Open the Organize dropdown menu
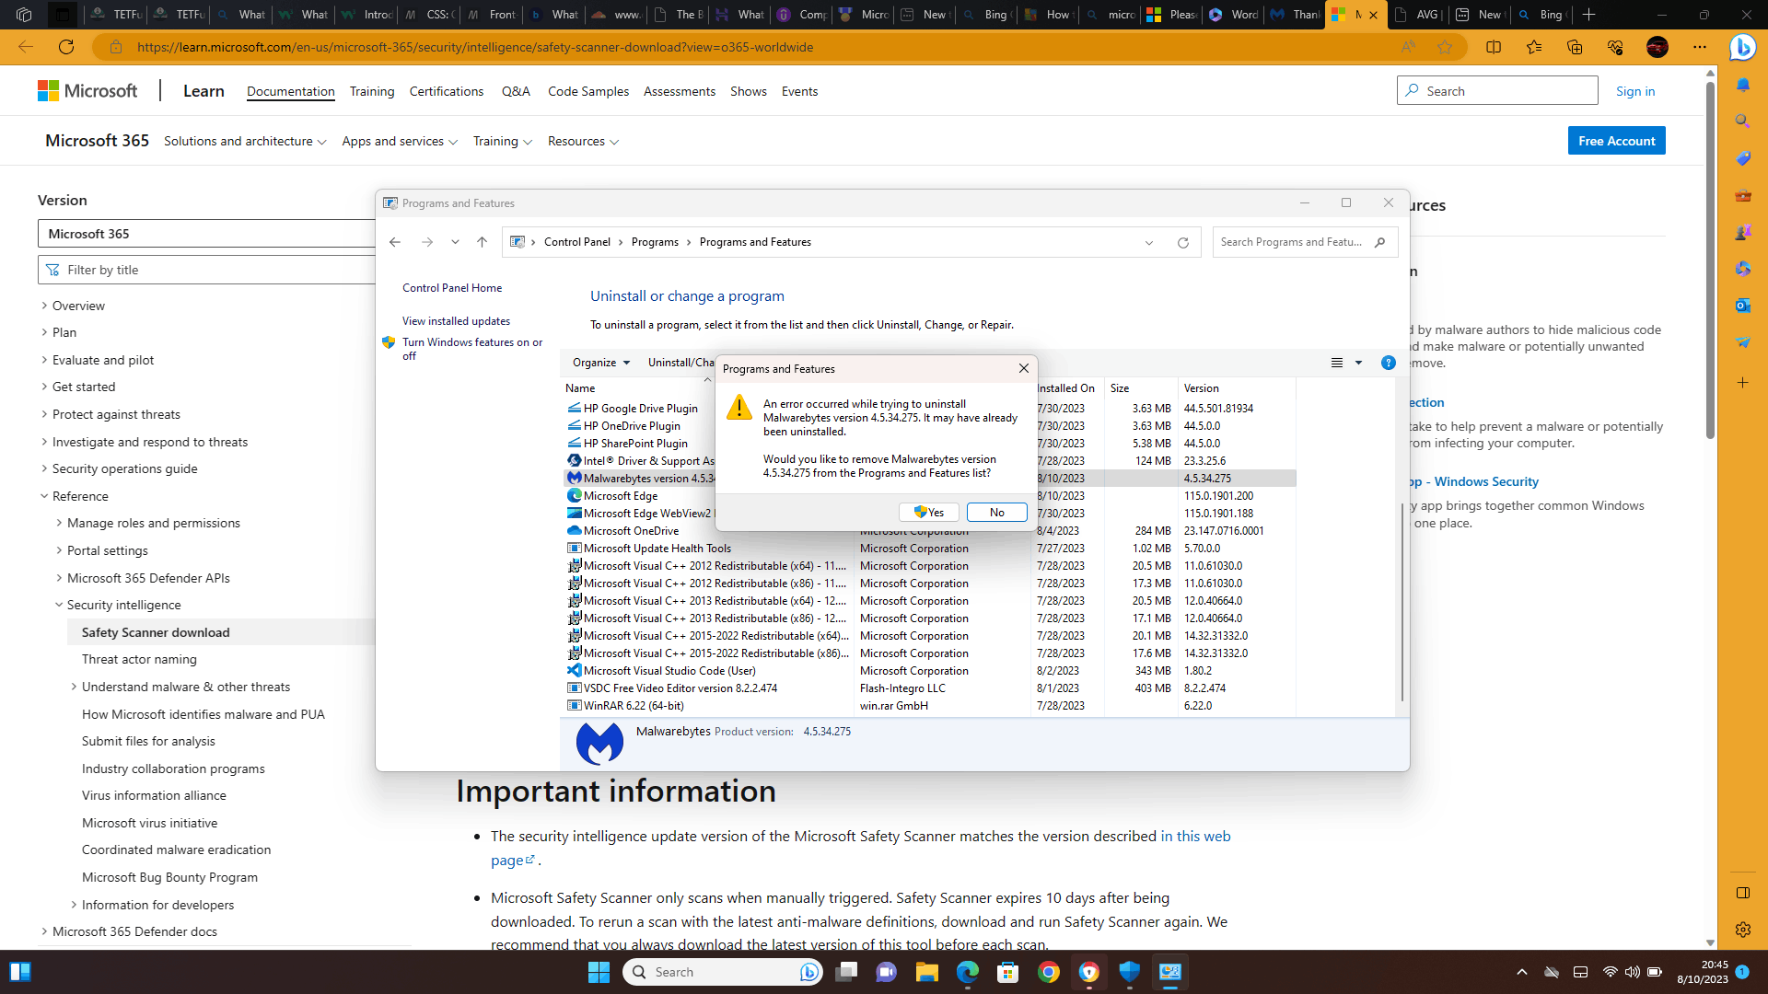 pyautogui.click(x=600, y=363)
